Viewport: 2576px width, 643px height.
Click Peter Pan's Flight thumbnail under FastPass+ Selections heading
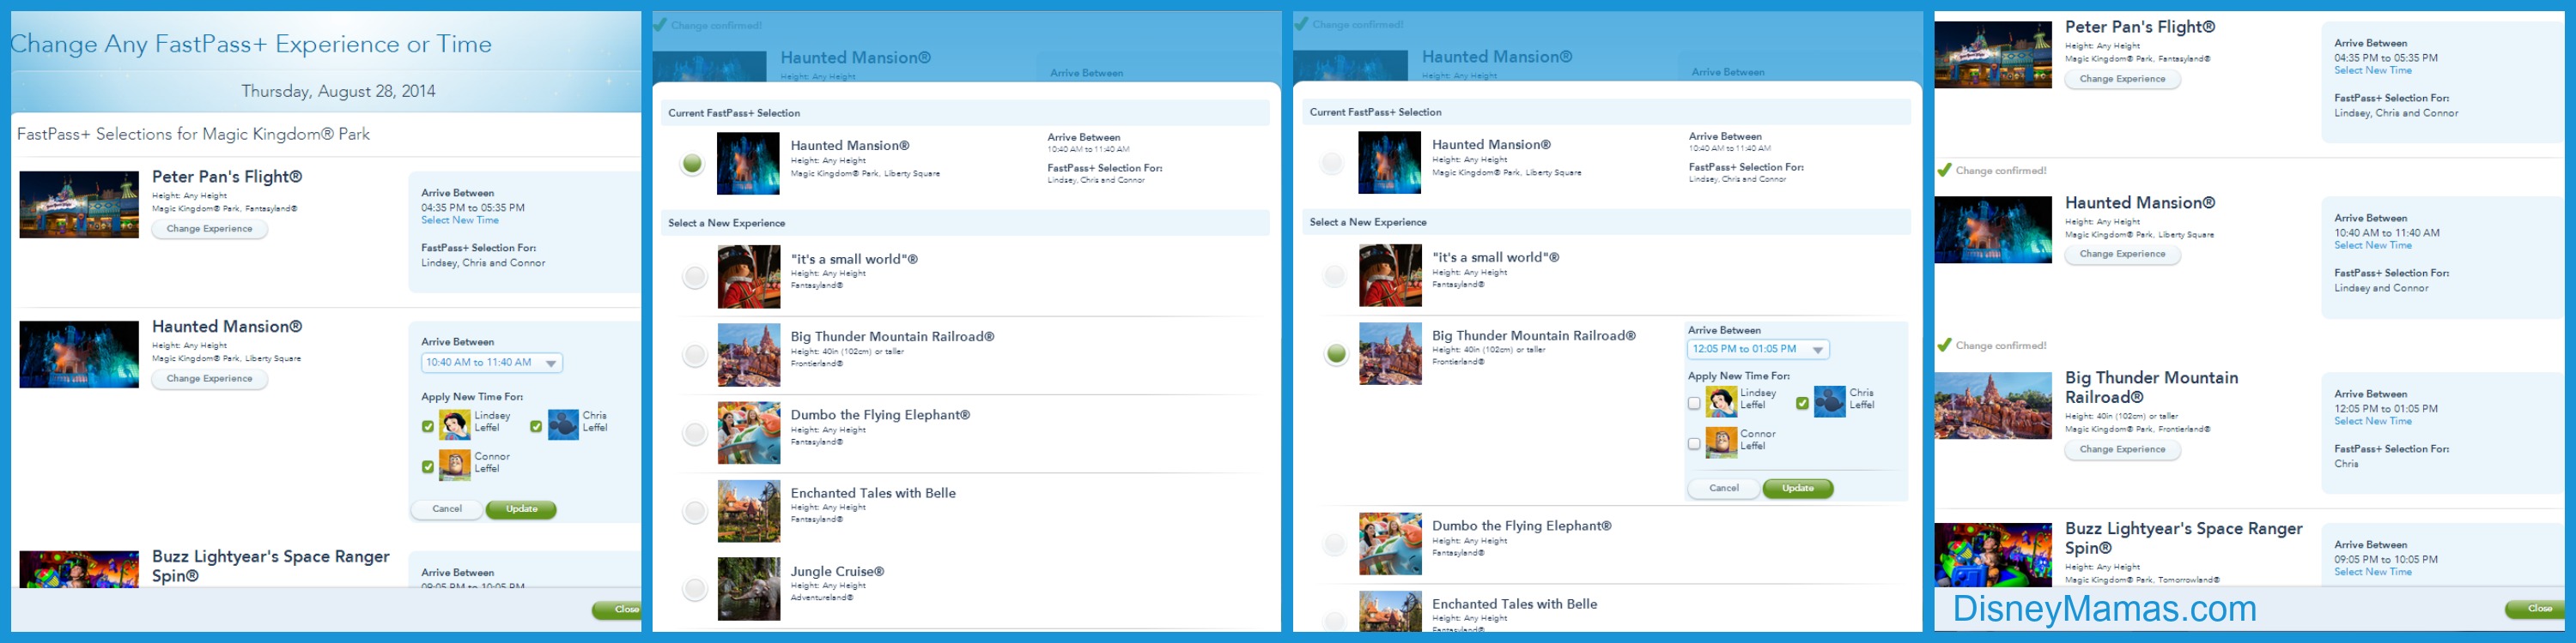click(79, 205)
